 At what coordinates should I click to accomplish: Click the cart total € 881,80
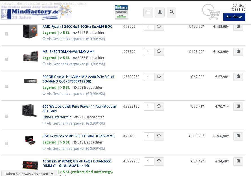click(x=238, y=10)
